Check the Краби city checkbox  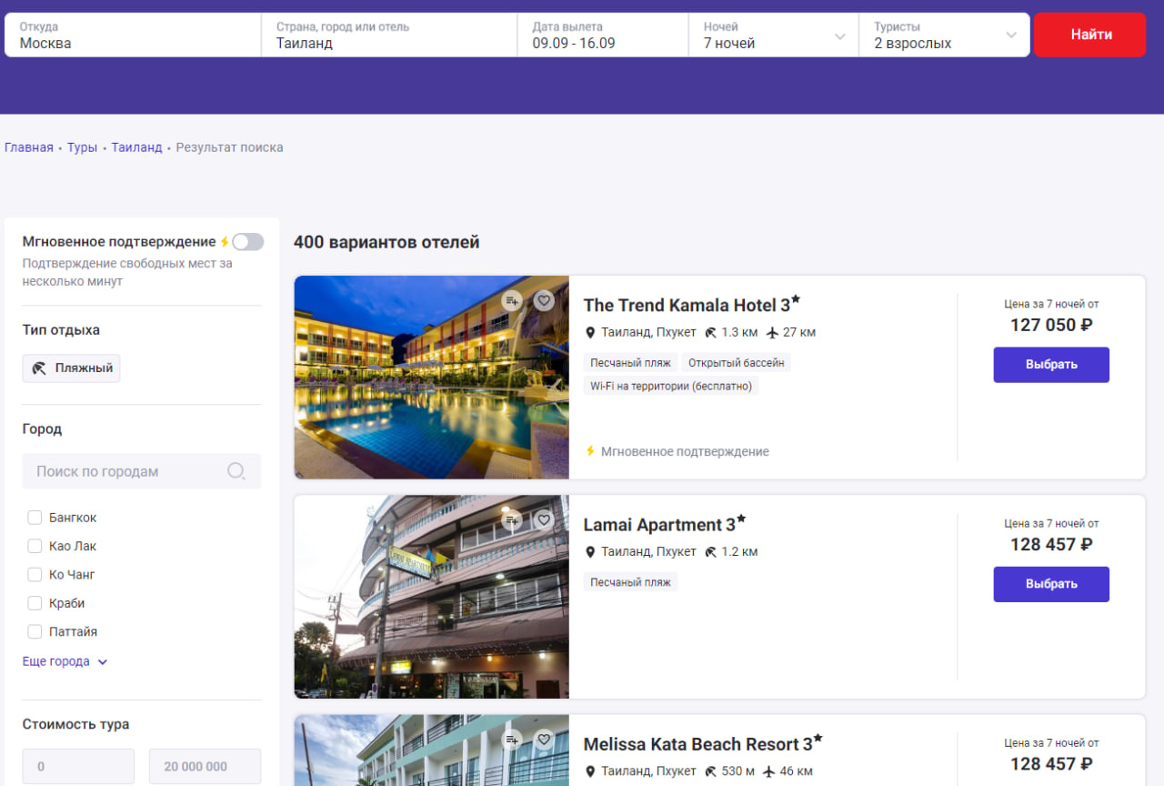35,603
